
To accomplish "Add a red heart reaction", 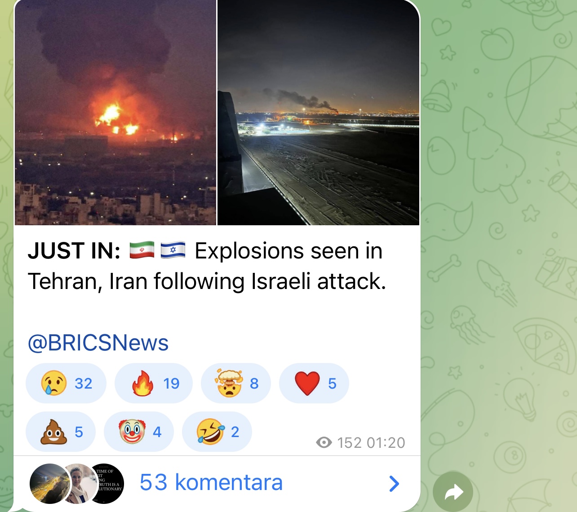I will [314, 383].
